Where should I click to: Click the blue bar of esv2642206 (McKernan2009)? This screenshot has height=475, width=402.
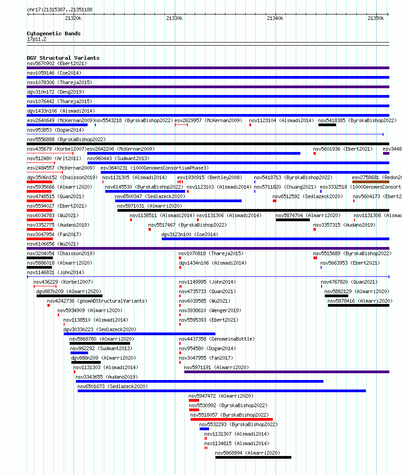coord(194,153)
